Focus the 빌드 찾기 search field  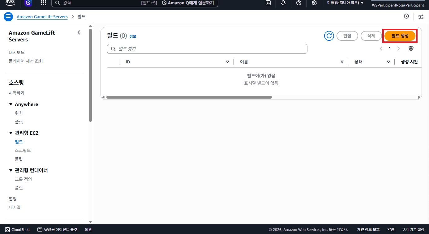click(207, 49)
